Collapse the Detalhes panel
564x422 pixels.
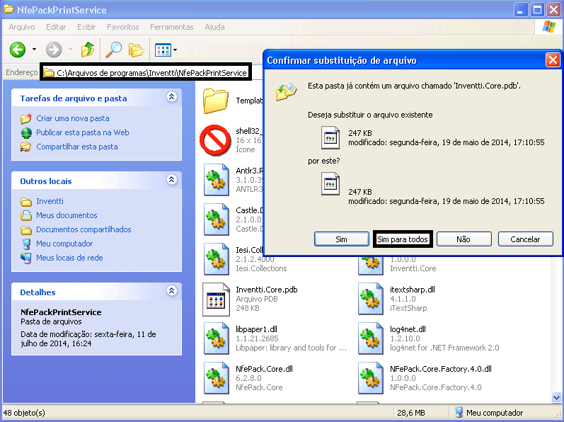click(x=171, y=291)
